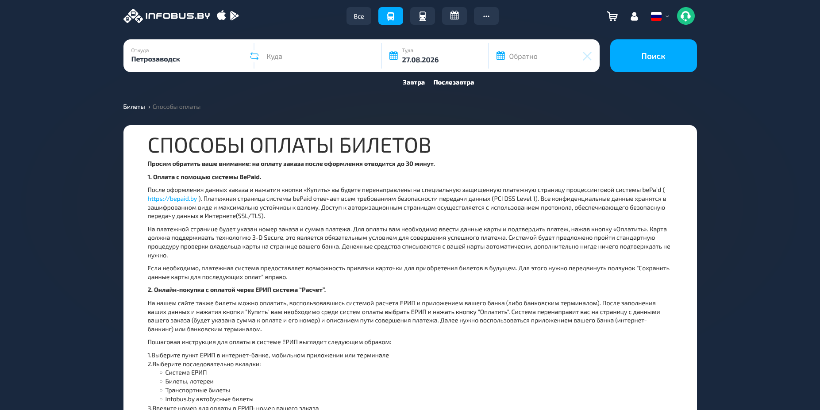Open the Apple App Store icon
The width and height of the screenshot is (820, 410).
coord(221,15)
